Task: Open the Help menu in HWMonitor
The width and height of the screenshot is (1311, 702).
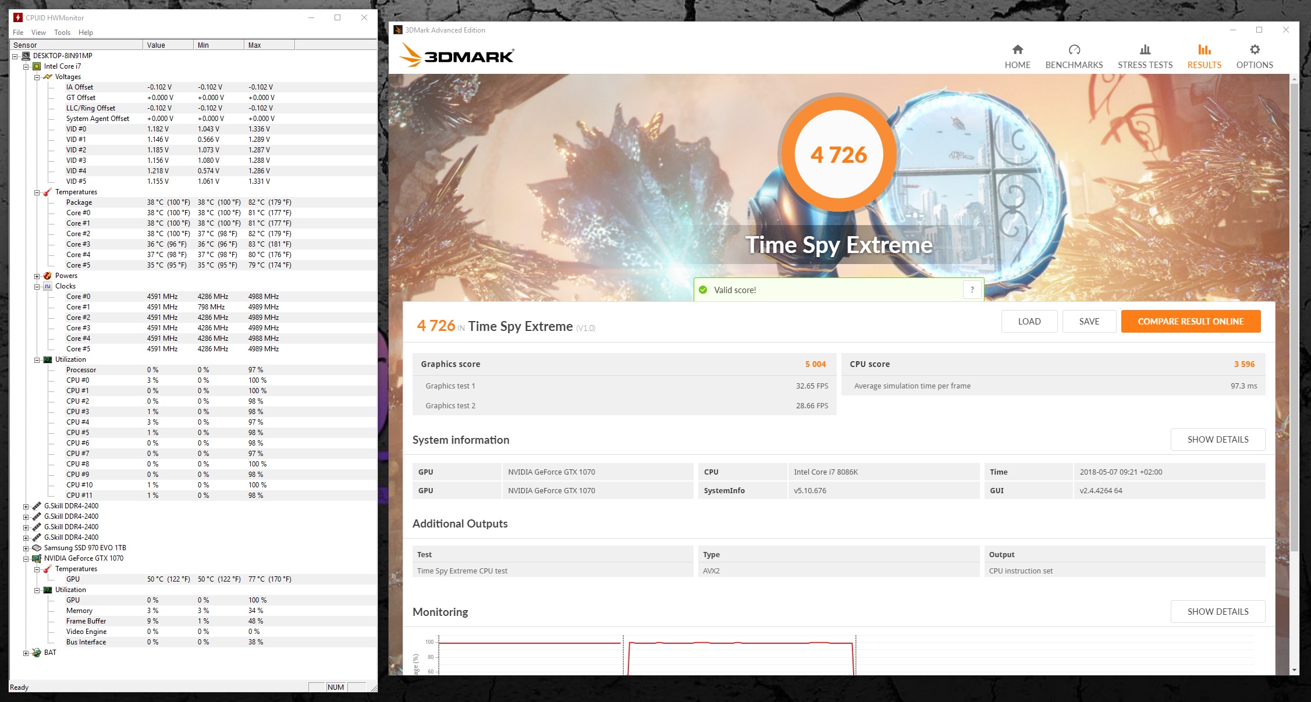Action: click(86, 33)
